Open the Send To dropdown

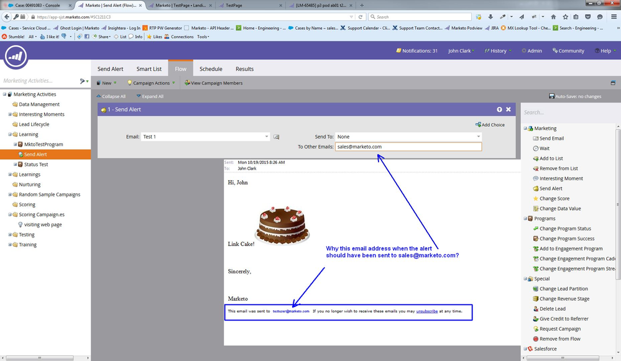coord(478,137)
